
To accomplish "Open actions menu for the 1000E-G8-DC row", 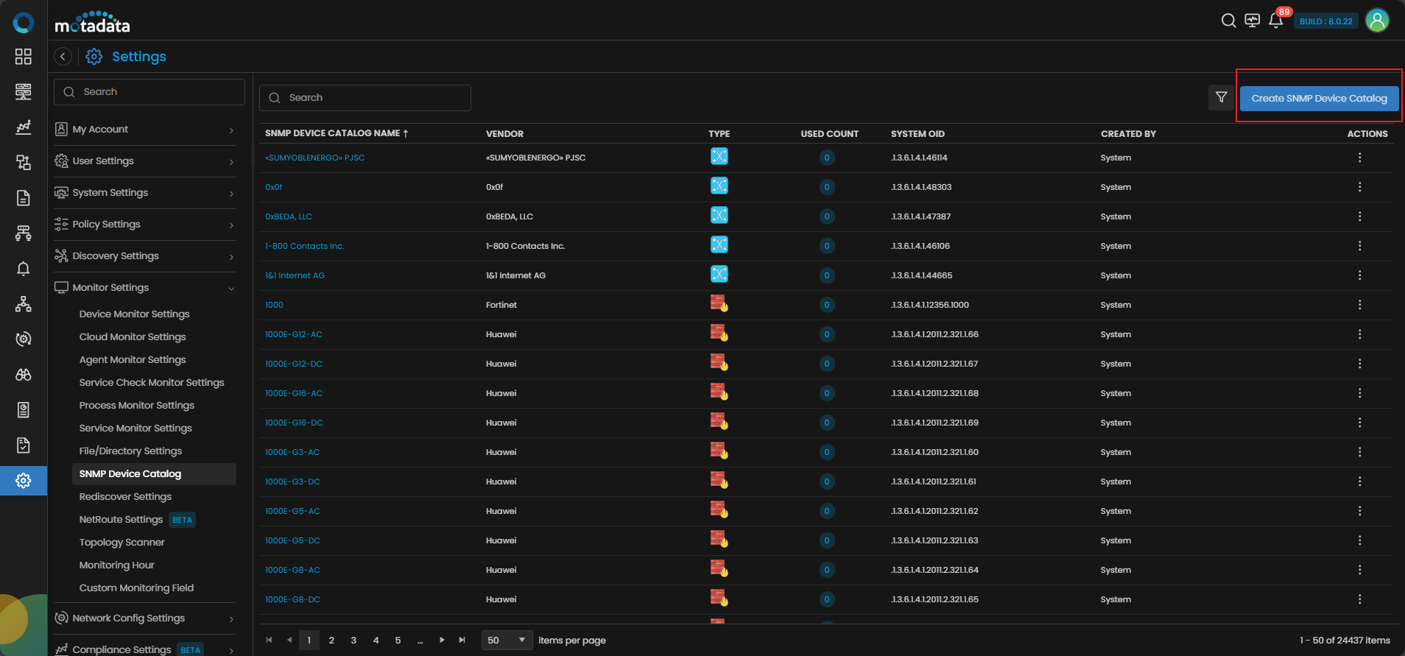I will pos(1359,599).
